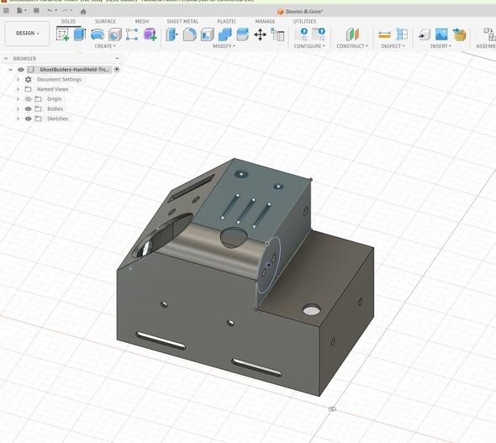Select the Fillet tool
The image size is (496, 443).
coord(189,34)
